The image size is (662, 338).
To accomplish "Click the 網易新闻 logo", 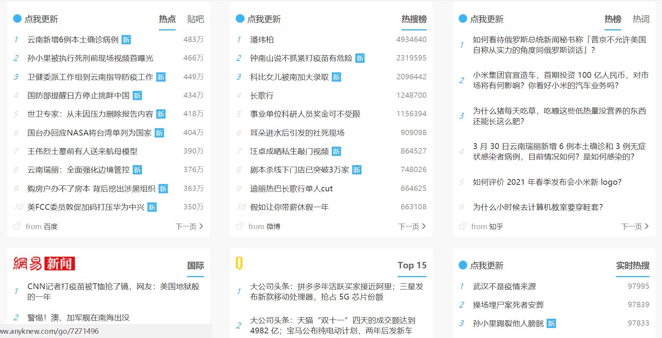I will [x=44, y=264].
